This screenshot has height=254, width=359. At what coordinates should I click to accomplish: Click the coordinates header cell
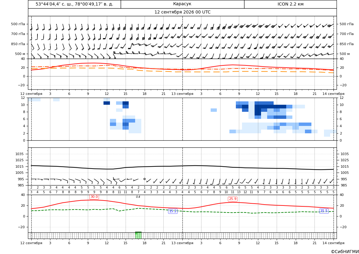(x=74, y=4)
